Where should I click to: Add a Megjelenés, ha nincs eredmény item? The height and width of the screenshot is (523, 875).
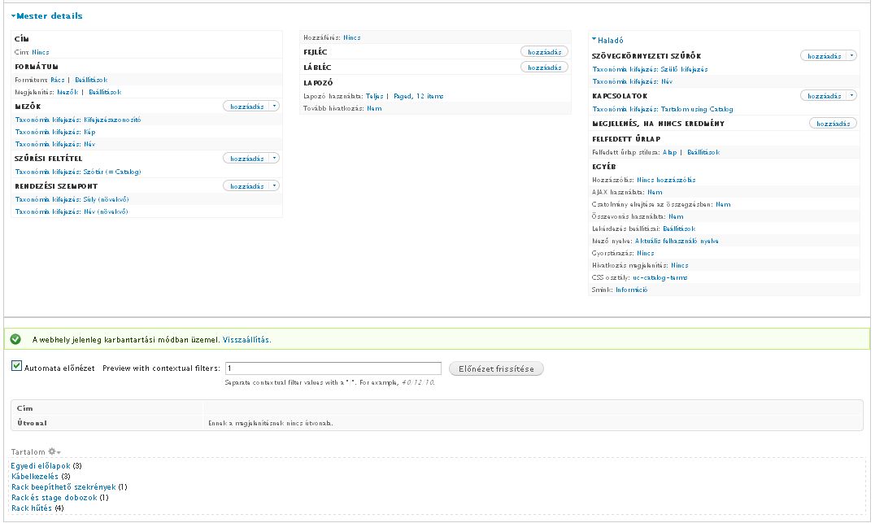[x=833, y=124]
